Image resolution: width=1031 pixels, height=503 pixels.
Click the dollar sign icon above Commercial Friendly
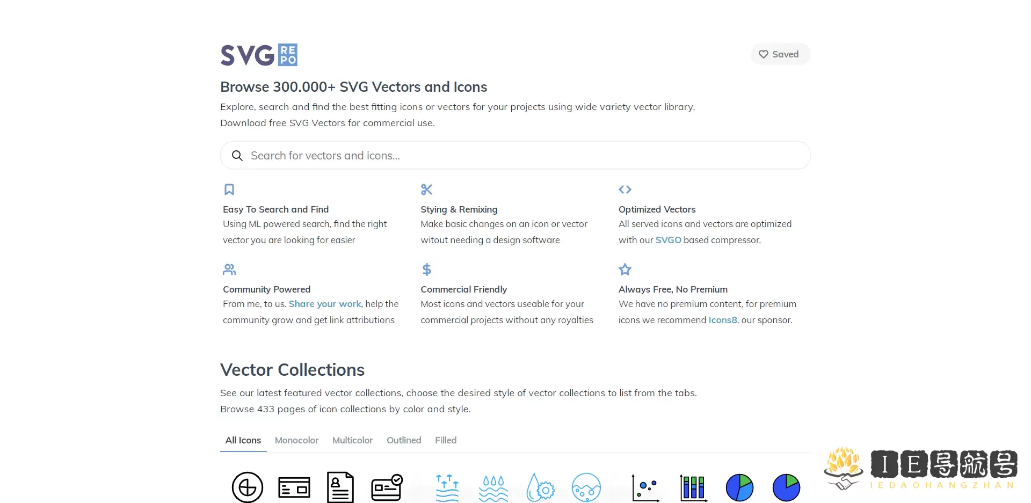pyautogui.click(x=426, y=269)
